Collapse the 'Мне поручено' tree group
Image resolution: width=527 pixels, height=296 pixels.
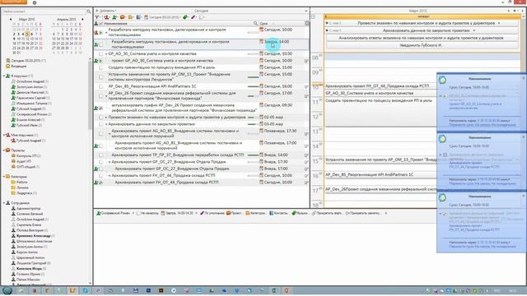[x=4, y=135]
